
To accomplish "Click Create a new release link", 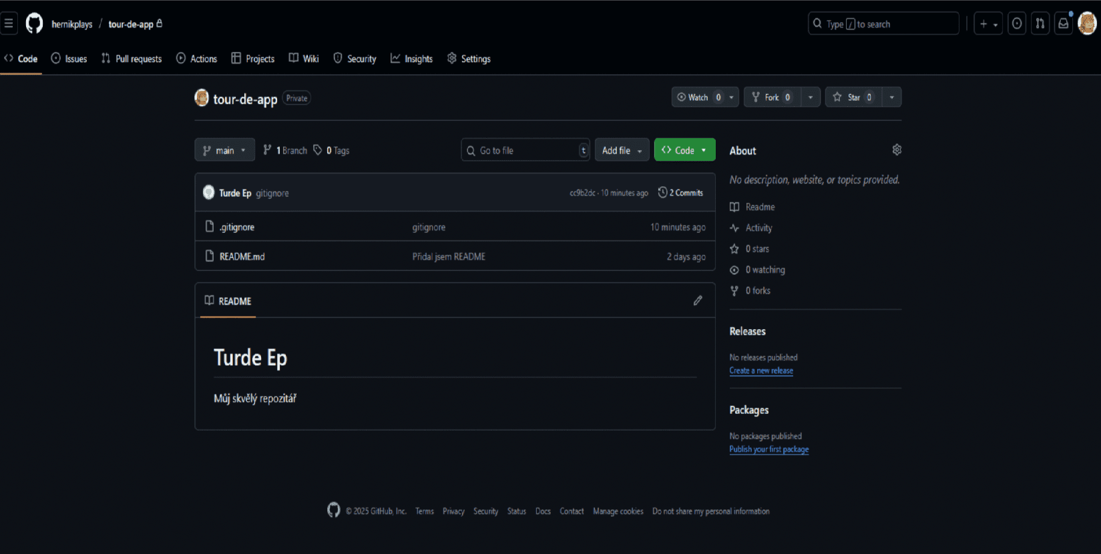I will pyautogui.click(x=761, y=371).
